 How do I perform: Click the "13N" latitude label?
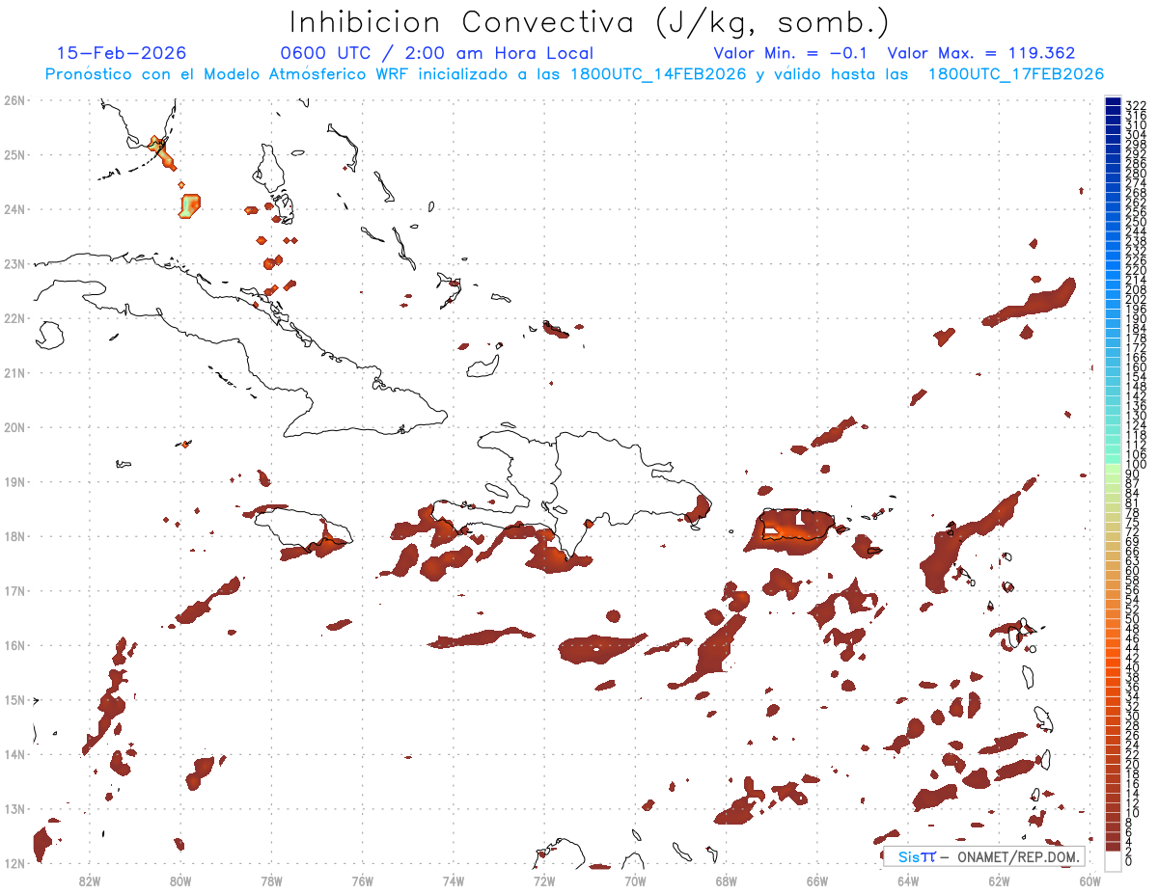(14, 808)
